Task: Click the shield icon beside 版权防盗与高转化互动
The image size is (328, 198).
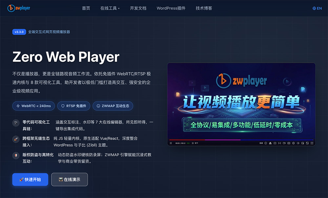Action: 16,155
